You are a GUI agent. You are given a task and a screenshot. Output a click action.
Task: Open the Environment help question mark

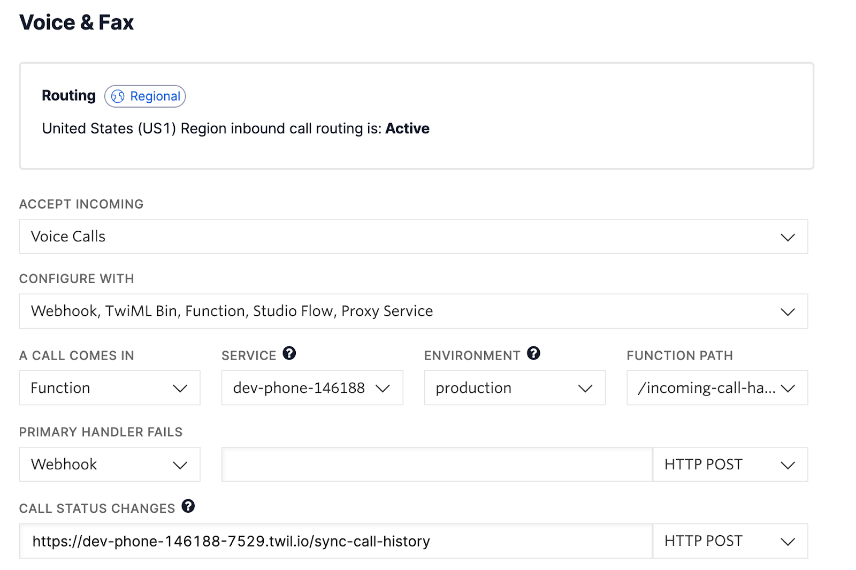[533, 353]
